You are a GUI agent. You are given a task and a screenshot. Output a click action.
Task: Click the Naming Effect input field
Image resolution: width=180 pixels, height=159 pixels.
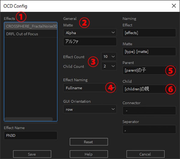(x=149, y=33)
